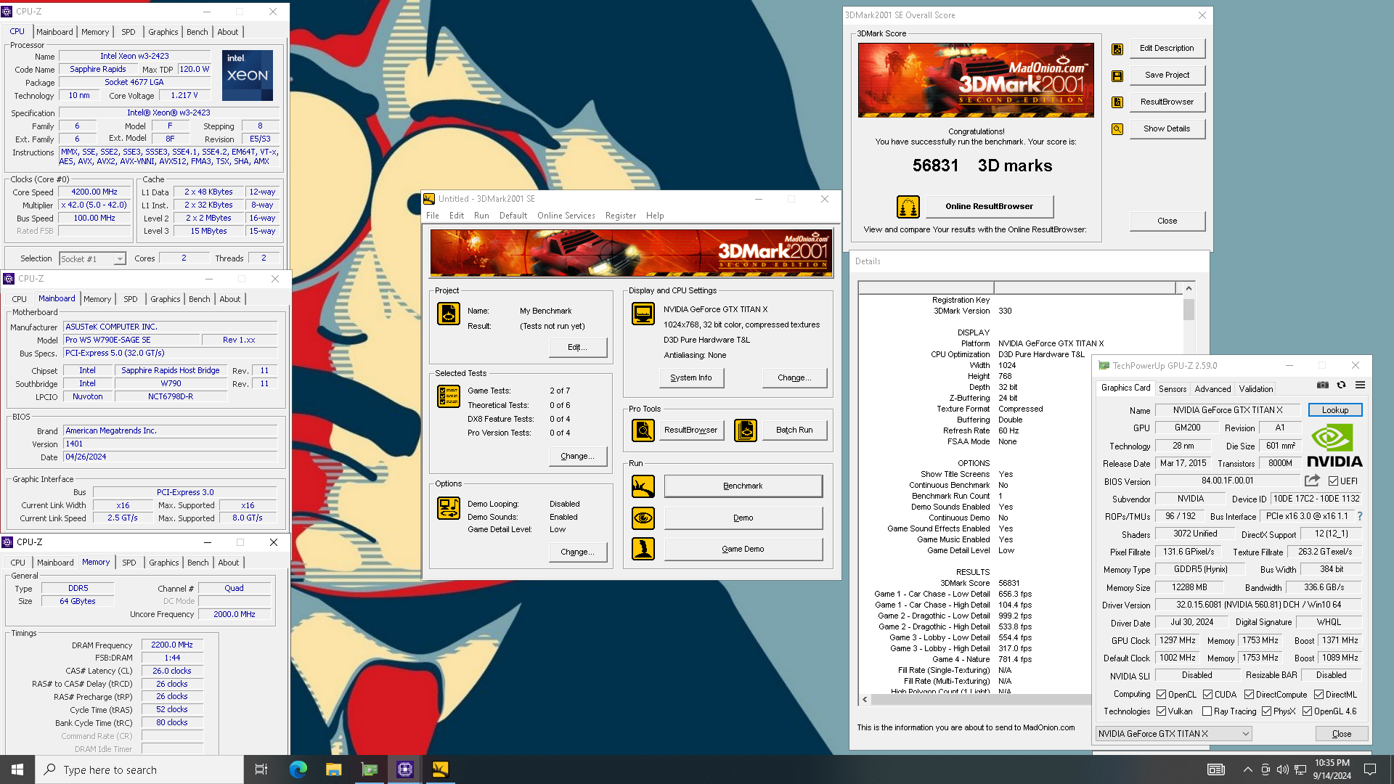Open File Explorer from the taskbar
This screenshot has height=784, width=1394.
(334, 769)
